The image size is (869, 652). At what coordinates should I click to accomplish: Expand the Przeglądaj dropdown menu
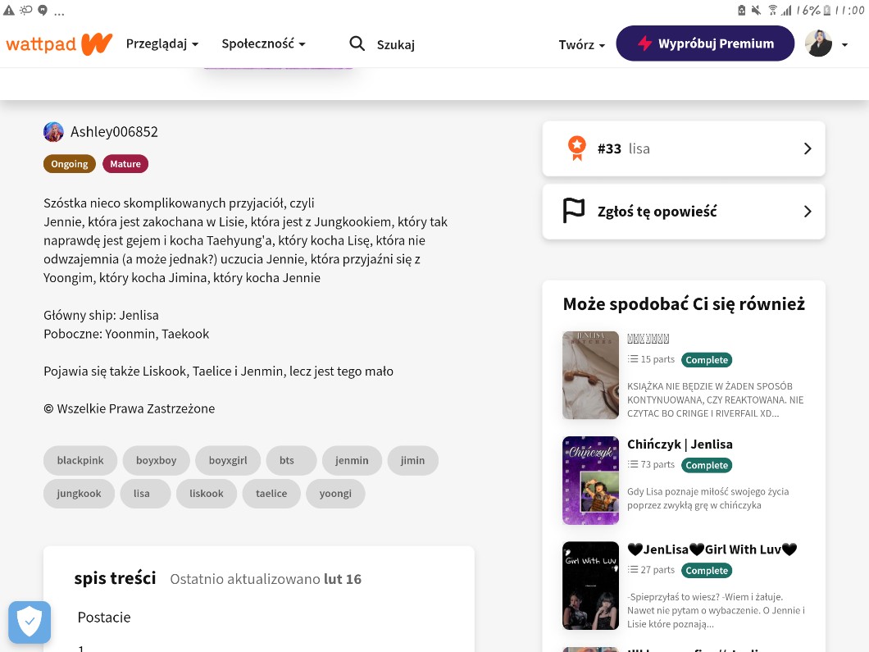[162, 44]
